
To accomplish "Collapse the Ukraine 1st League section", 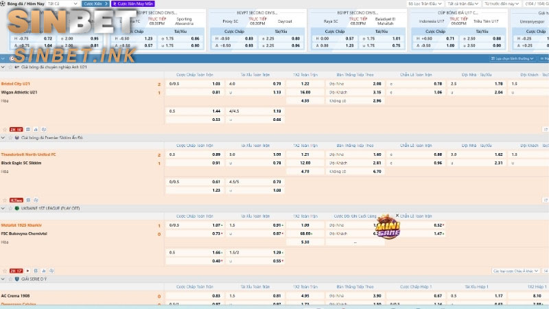I will tap(3, 208).
